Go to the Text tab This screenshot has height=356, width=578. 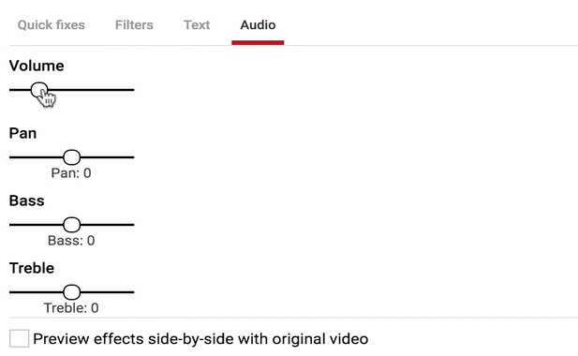pos(197,25)
